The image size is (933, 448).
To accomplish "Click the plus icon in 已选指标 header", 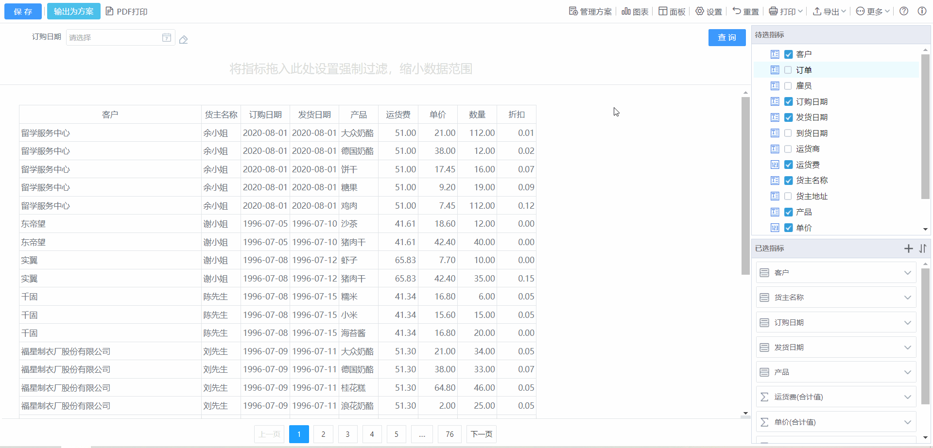I will pyautogui.click(x=908, y=249).
